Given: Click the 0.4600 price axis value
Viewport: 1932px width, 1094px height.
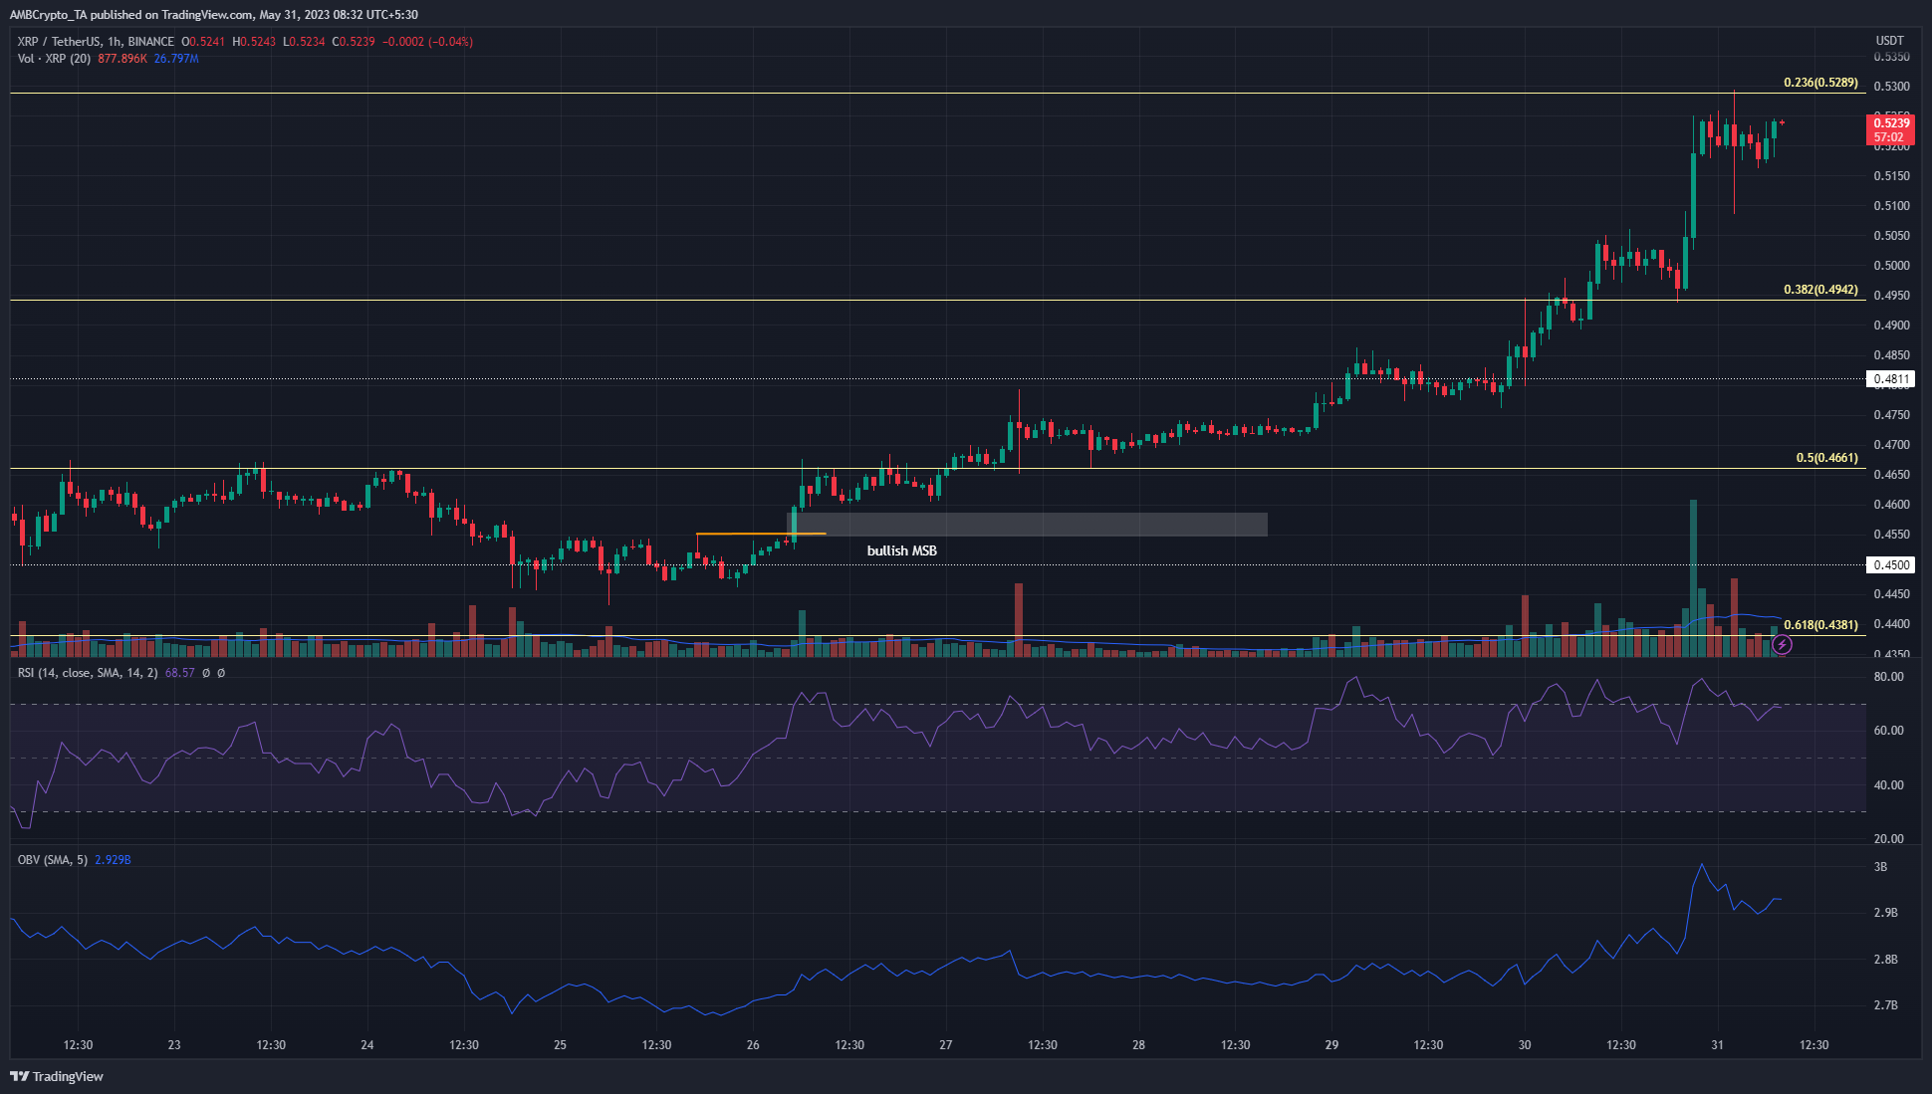Looking at the screenshot, I should [x=1891, y=505].
